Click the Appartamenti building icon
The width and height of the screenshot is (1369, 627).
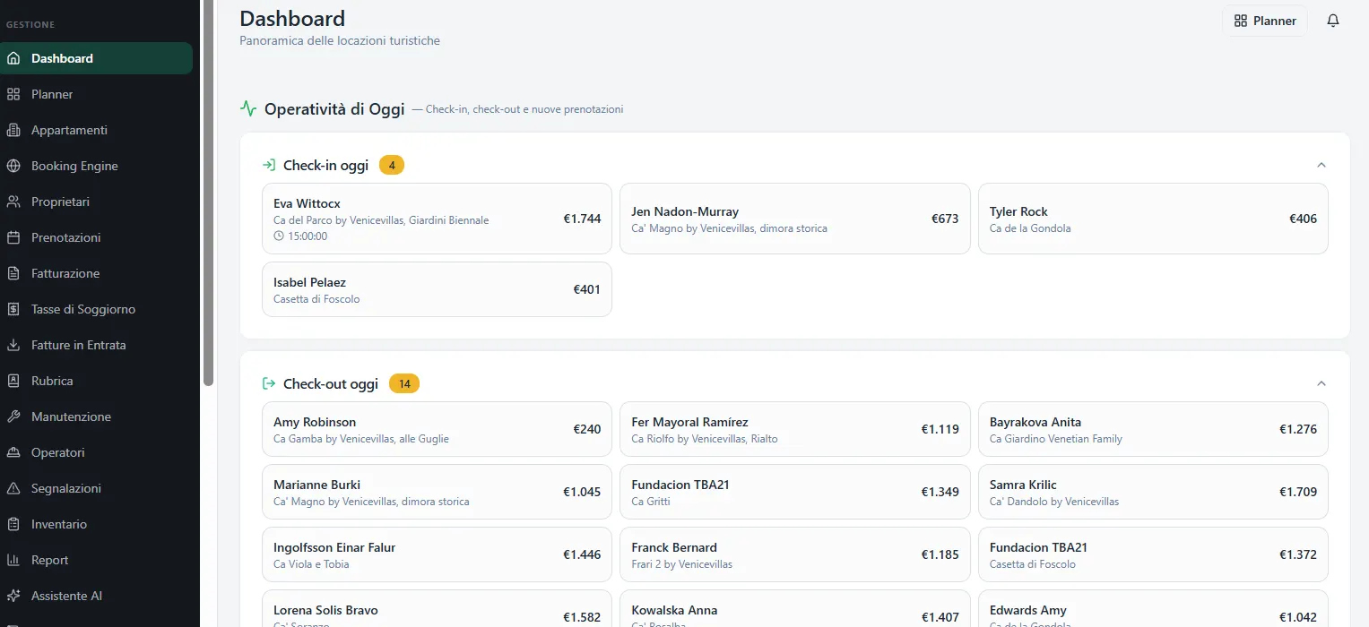(x=13, y=130)
